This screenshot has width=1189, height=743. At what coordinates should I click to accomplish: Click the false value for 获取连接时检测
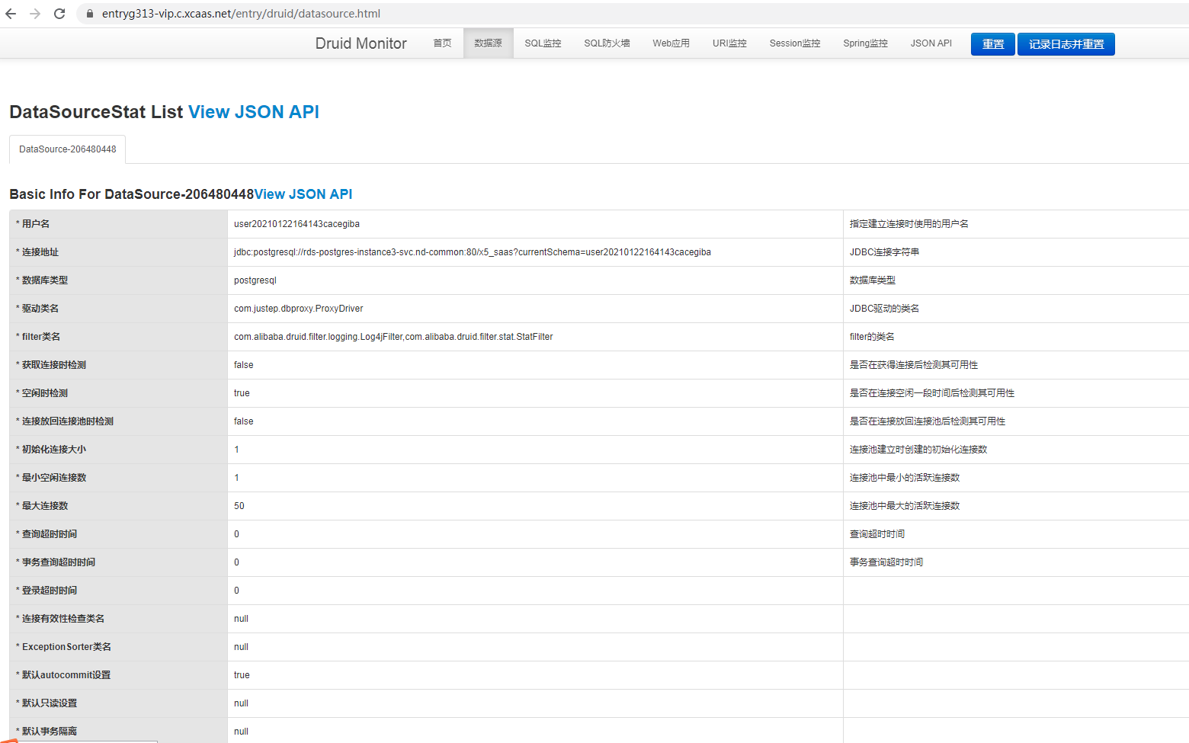(x=244, y=365)
